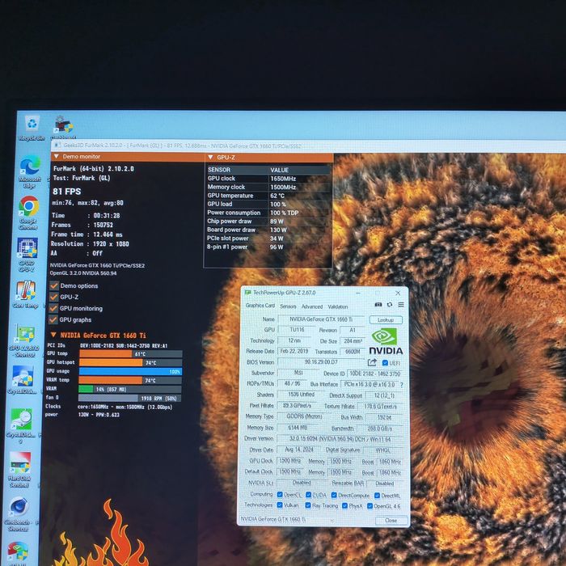Toggle the Ray Tracing checkbox
The width and height of the screenshot is (566, 566).
[308, 505]
